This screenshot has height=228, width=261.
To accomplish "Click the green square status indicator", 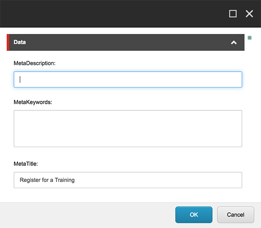I will (x=250, y=38).
